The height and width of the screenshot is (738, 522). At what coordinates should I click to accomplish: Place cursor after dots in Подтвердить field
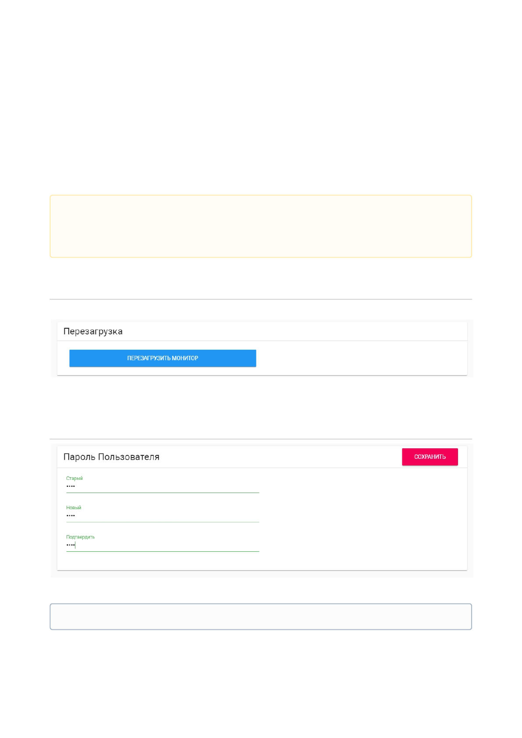point(76,545)
